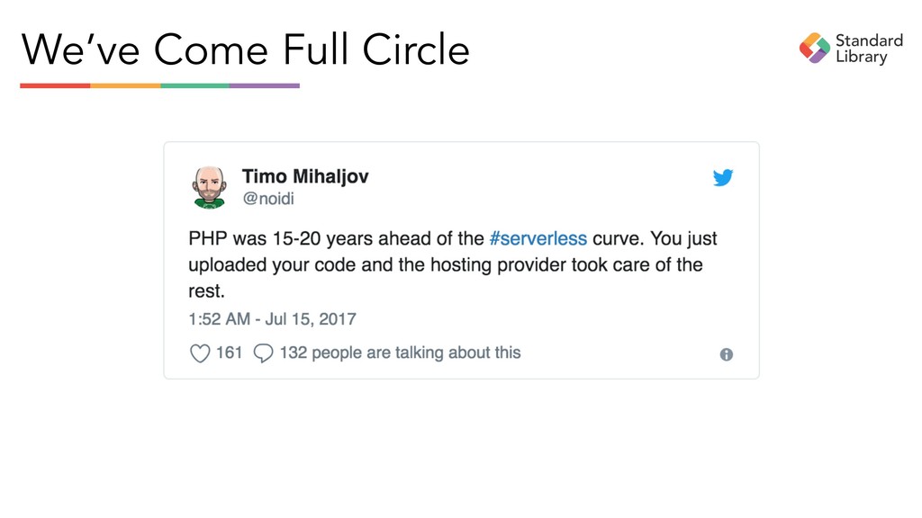Open the #serverless hashtag link

pyautogui.click(x=538, y=239)
